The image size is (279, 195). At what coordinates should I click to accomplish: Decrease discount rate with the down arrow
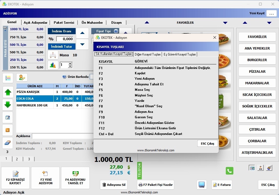pyautogui.click(x=82, y=44)
